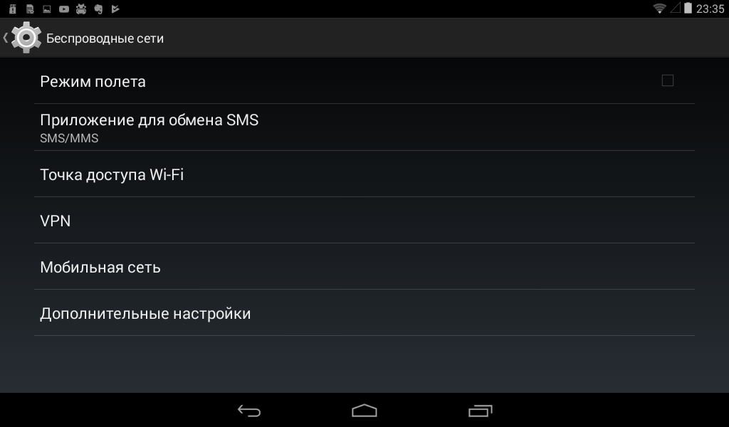Screen dimensions: 729x427
Task: Tap the Android back navigation button
Action: (x=249, y=411)
